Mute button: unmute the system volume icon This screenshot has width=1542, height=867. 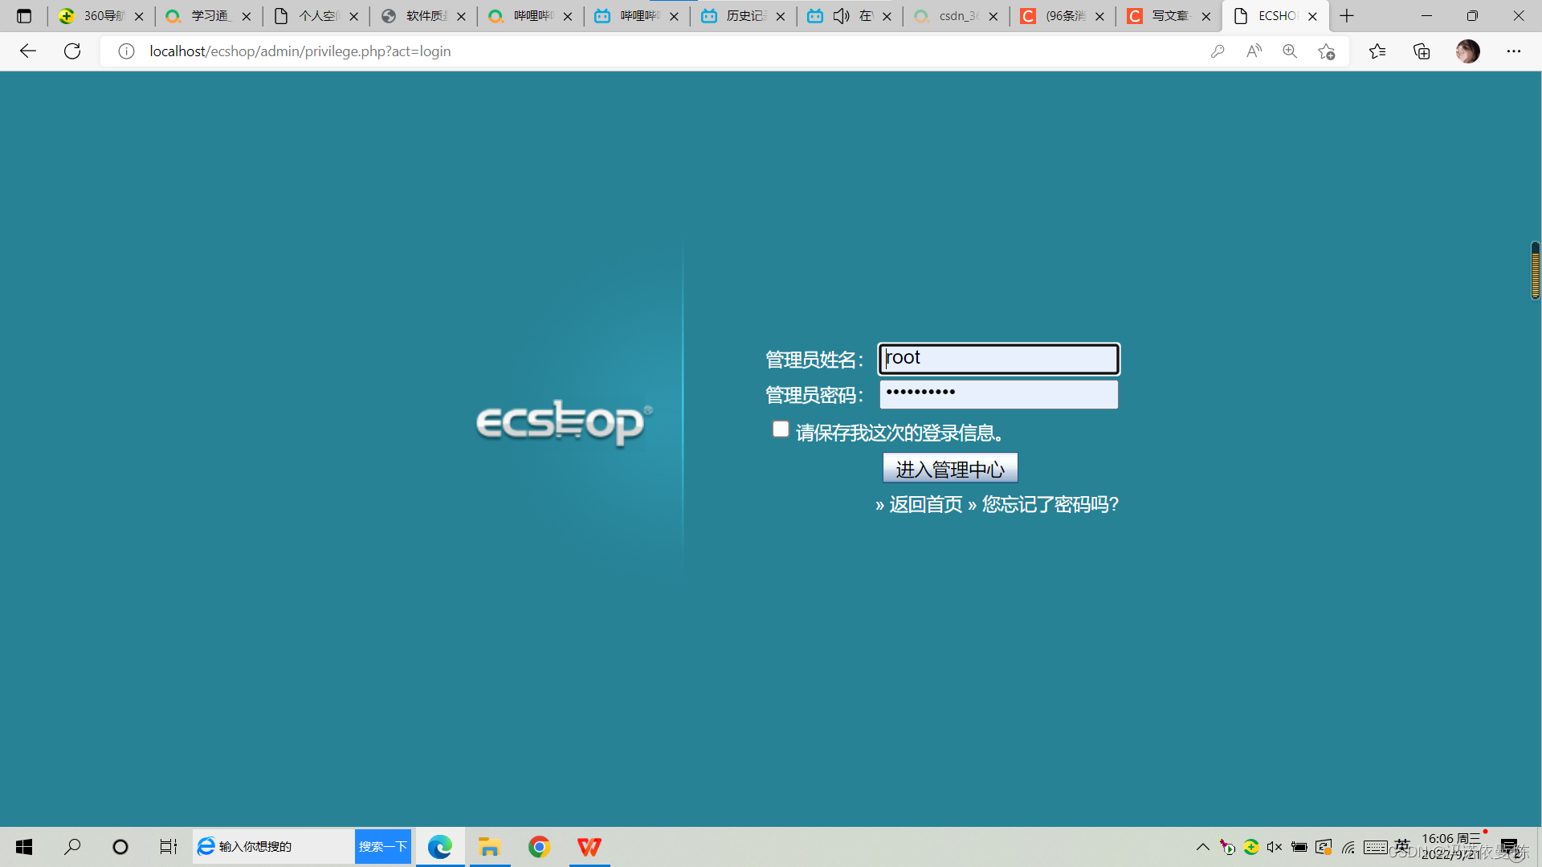(x=1275, y=847)
